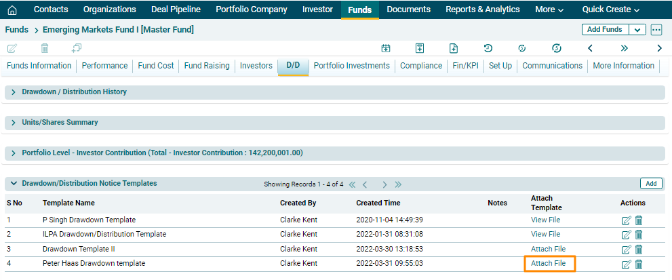Delete the Peter Haas Drawdown template row
This screenshot has height=280, width=672.
[x=639, y=264]
